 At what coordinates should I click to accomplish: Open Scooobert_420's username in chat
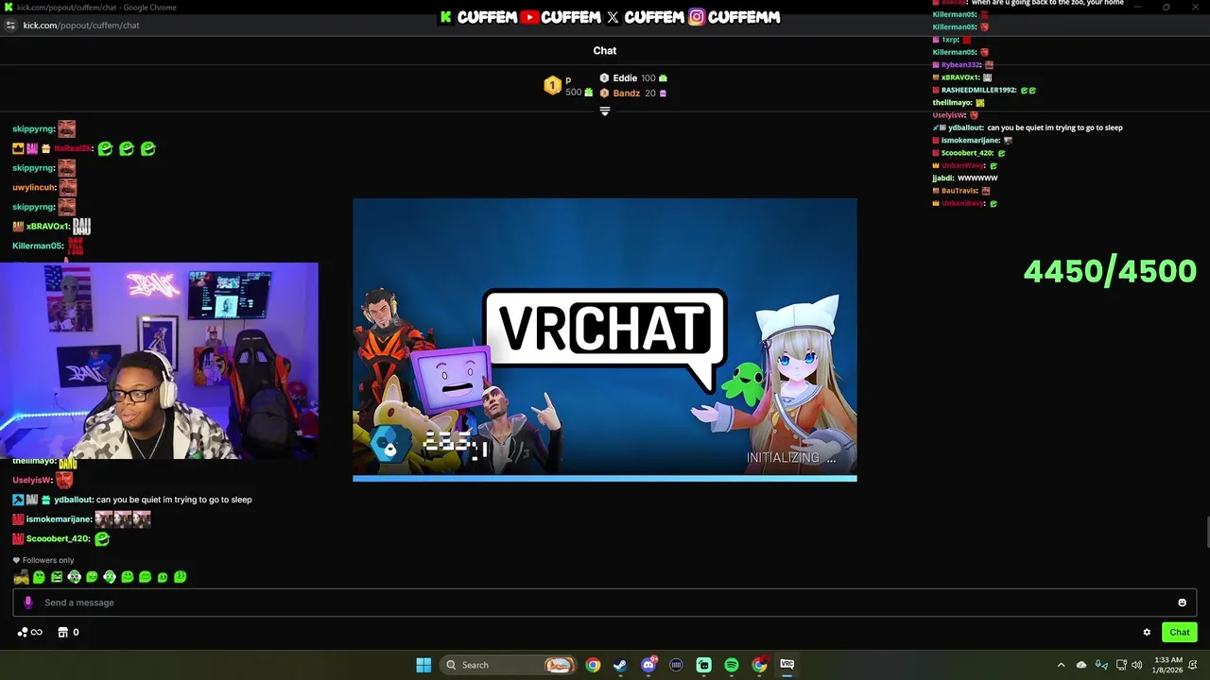[58, 538]
